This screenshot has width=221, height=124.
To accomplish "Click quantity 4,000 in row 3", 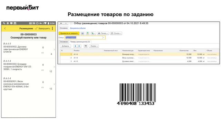I will pyautogui.click(x=189, y=61).
